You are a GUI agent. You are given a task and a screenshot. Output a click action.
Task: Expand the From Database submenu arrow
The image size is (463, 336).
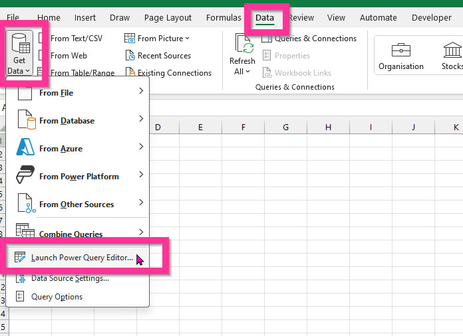141,118
